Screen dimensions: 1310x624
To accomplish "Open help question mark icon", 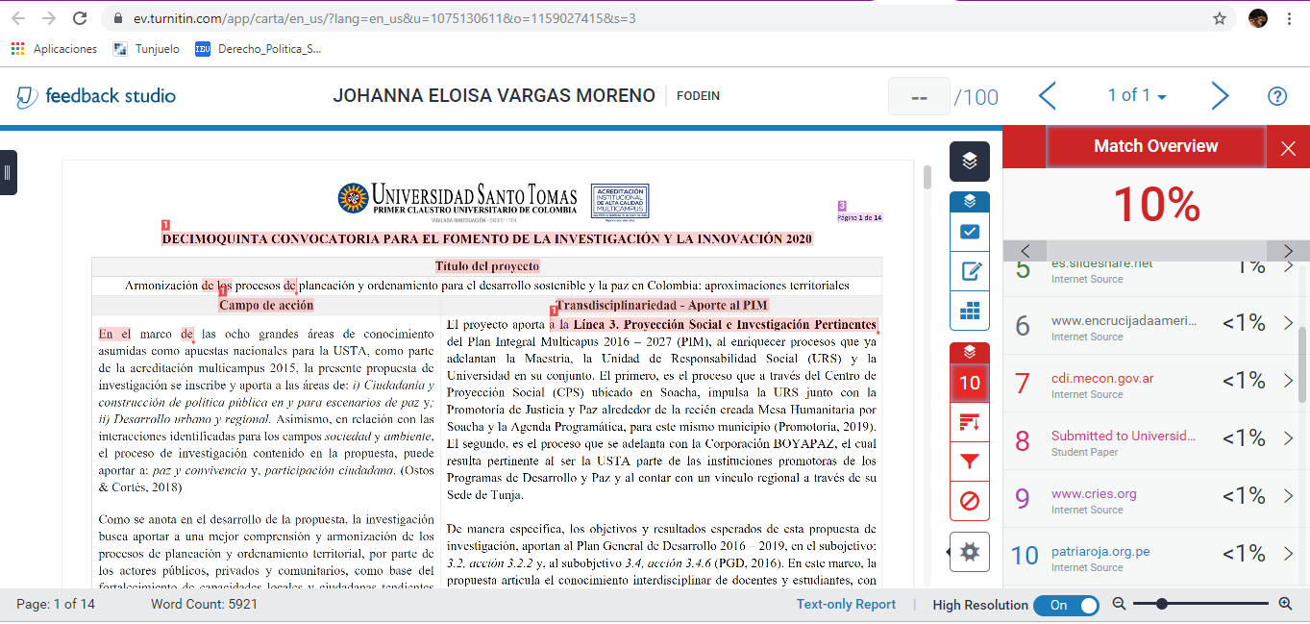I will click(1277, 96).
